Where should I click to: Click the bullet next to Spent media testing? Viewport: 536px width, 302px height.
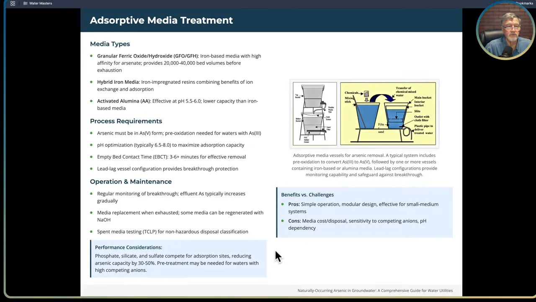pos(91,232)
